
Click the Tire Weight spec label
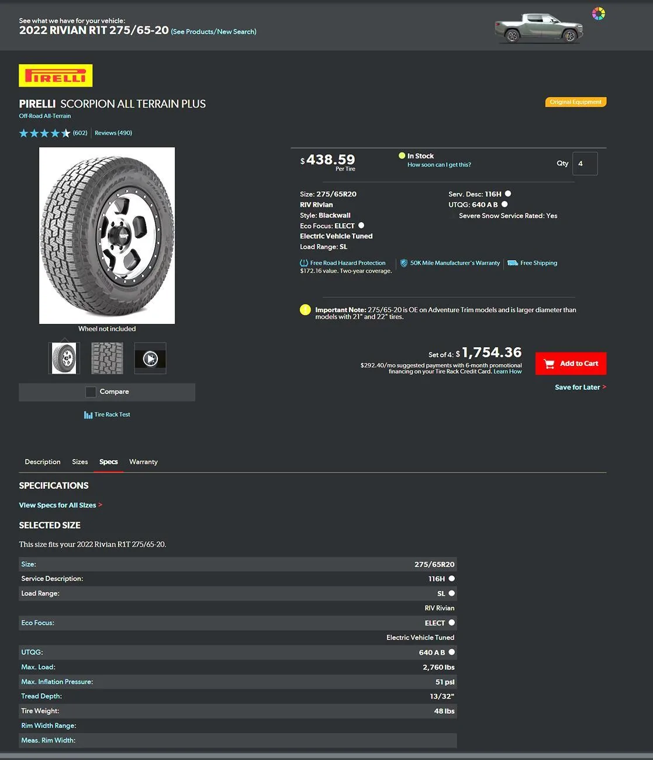(40, 711)
